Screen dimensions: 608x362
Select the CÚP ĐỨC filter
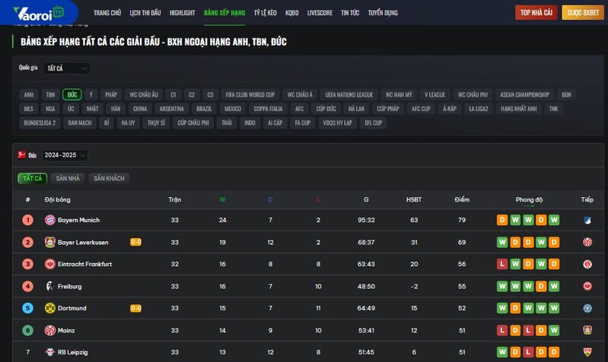(326, 109)
